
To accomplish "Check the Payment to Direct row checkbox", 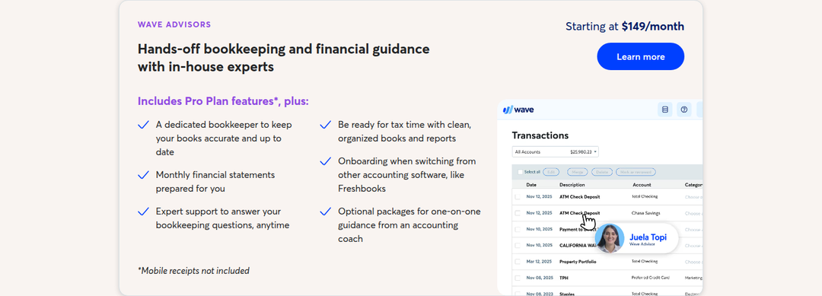I will pos(518,230).
